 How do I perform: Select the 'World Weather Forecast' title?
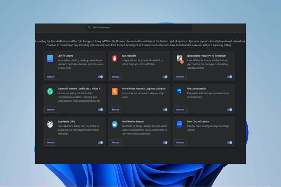pyautogui.click(x=133, y=121)
